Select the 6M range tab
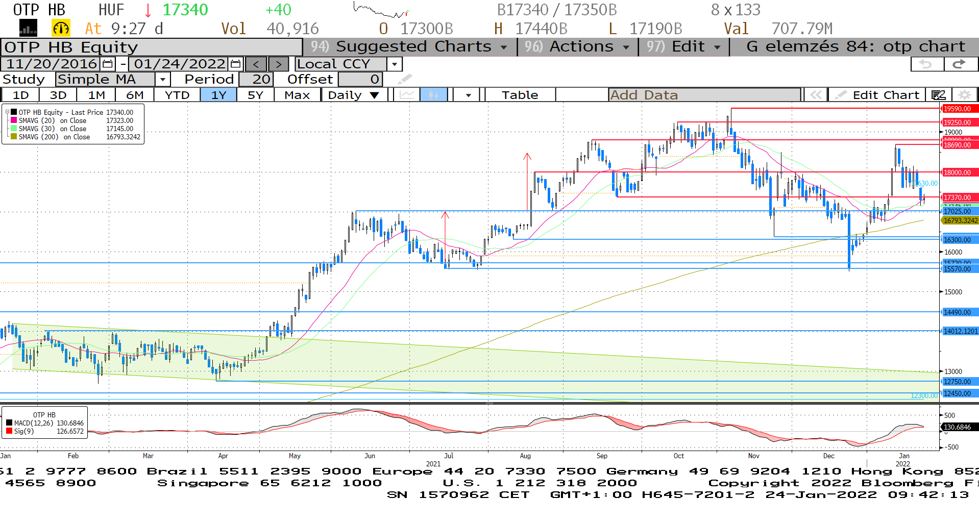The image size is (979, 523). pyautogui.click(x=135, y=95)
